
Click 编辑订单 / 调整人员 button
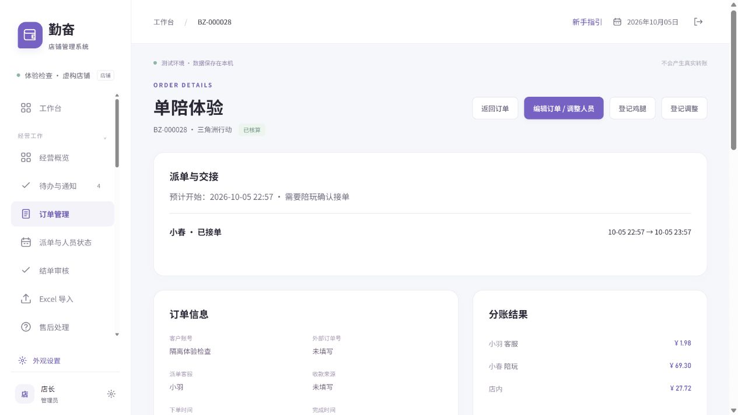[564, 108]
